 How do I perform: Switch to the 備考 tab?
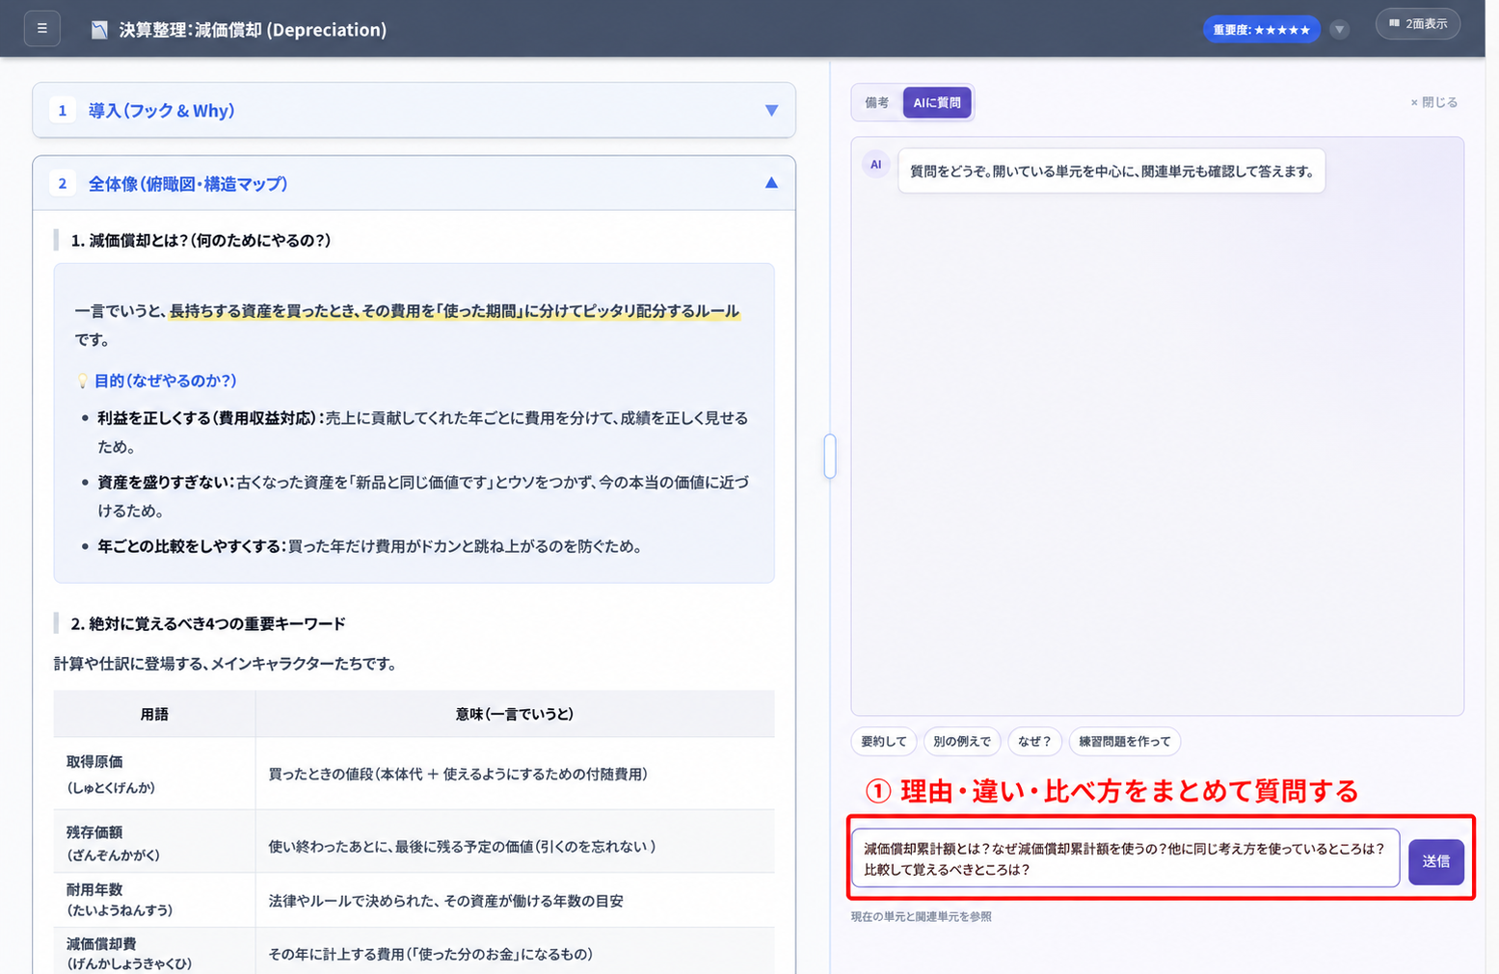(877, 102)
